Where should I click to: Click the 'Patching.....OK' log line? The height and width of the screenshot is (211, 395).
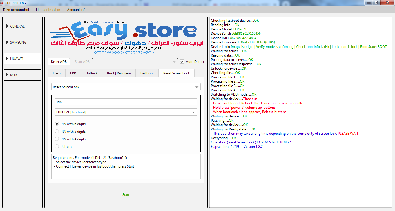[x=222, y=121]
